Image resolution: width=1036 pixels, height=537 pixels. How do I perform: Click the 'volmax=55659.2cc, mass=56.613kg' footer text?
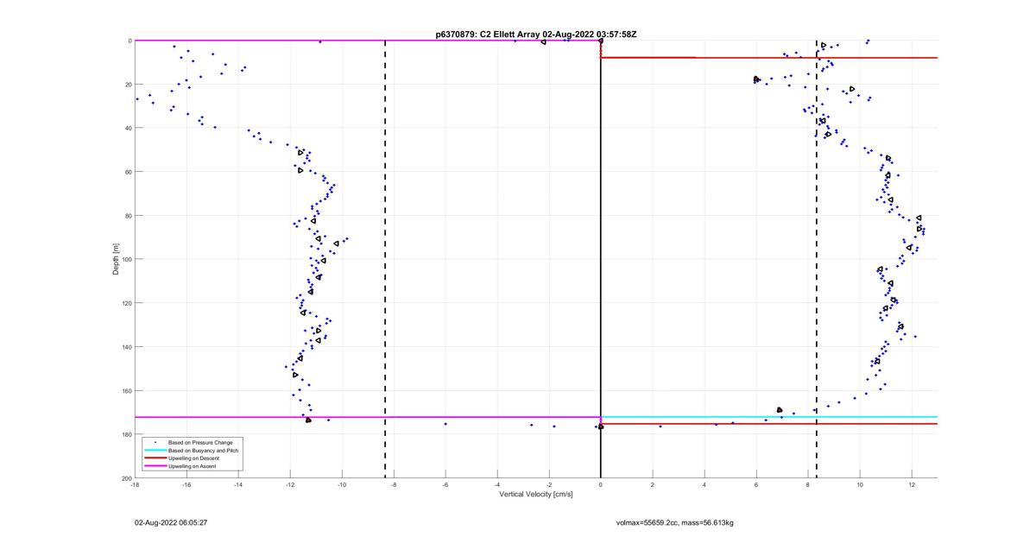(674, 522)
